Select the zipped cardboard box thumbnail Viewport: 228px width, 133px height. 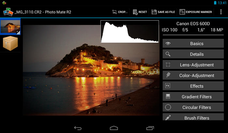click(x=10, y=43)
